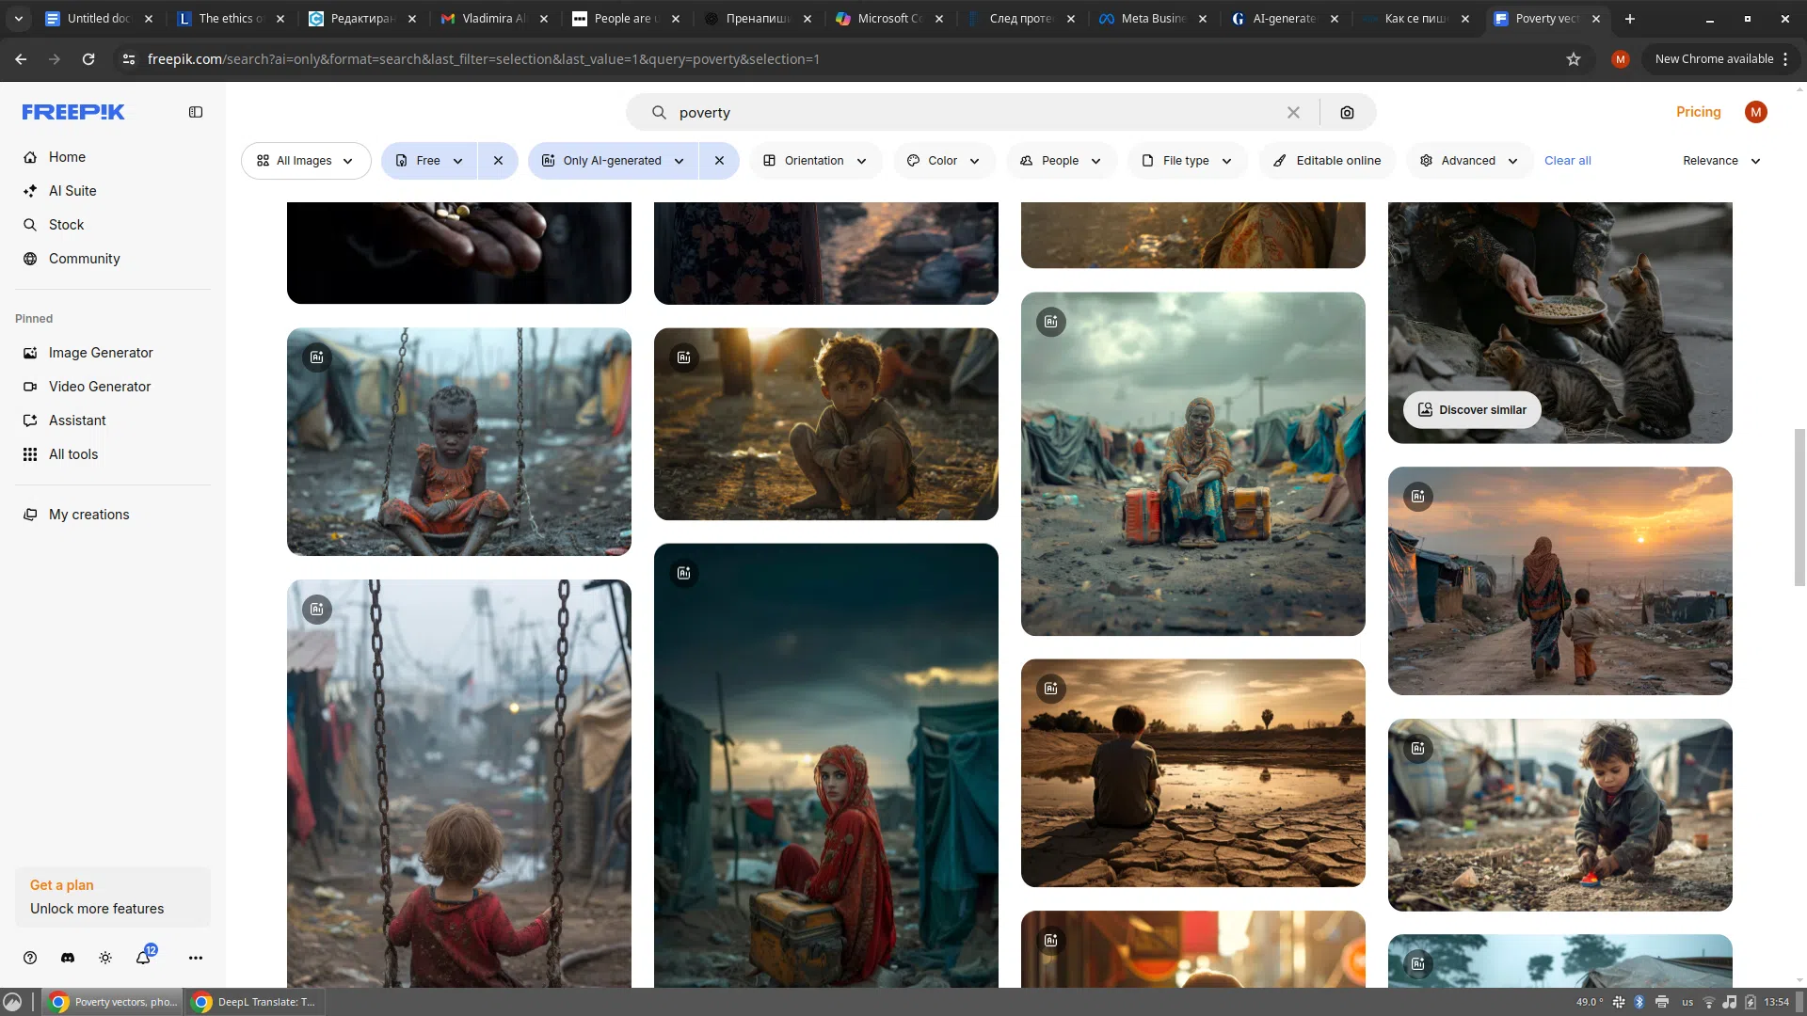The image size is (1807, 1016).
Task: Open AI Suite in sidebar
Action: 72,191
